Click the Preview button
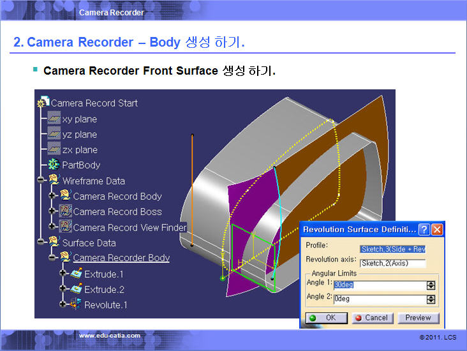This screenshot has width=467, height=351. [x=418, y=318]
